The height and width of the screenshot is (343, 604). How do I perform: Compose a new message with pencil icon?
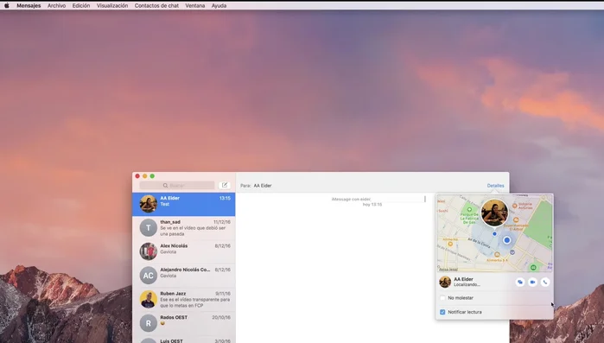tap(225, 185)
